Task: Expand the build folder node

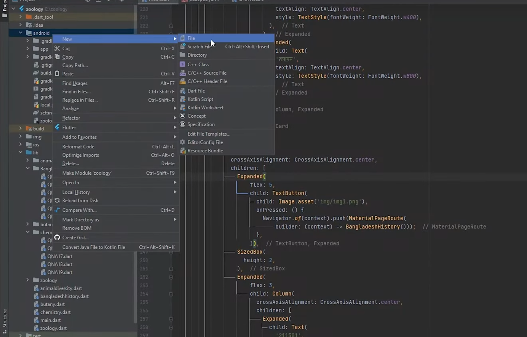Action: click(21, 129)
